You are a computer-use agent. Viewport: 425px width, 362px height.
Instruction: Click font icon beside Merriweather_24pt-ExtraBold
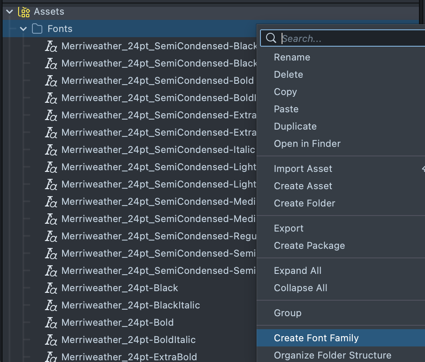[x=51, y=357]
